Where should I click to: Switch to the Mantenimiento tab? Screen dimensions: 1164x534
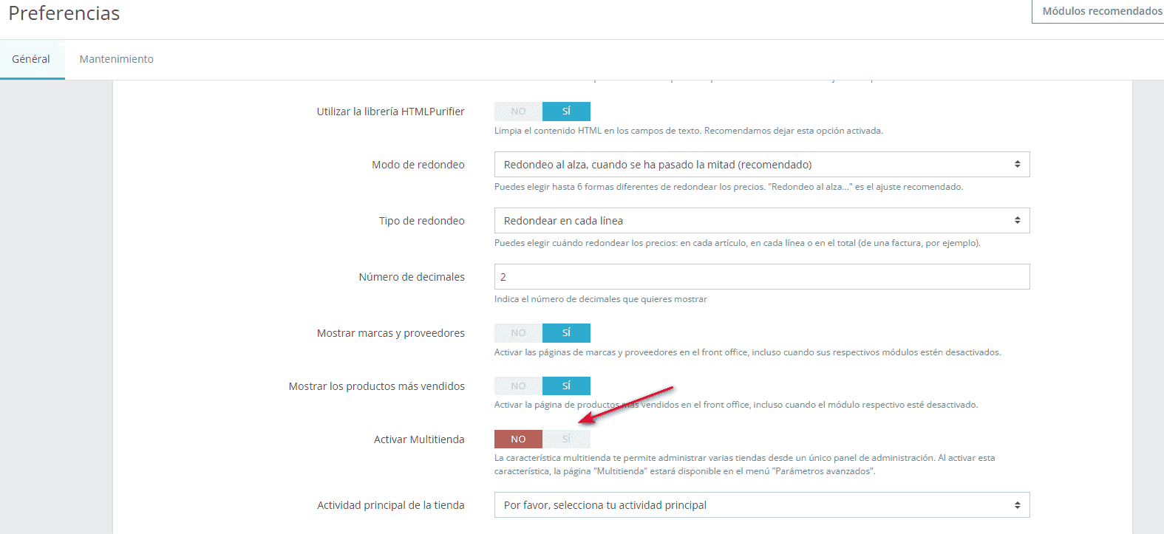tap(116, 59)
